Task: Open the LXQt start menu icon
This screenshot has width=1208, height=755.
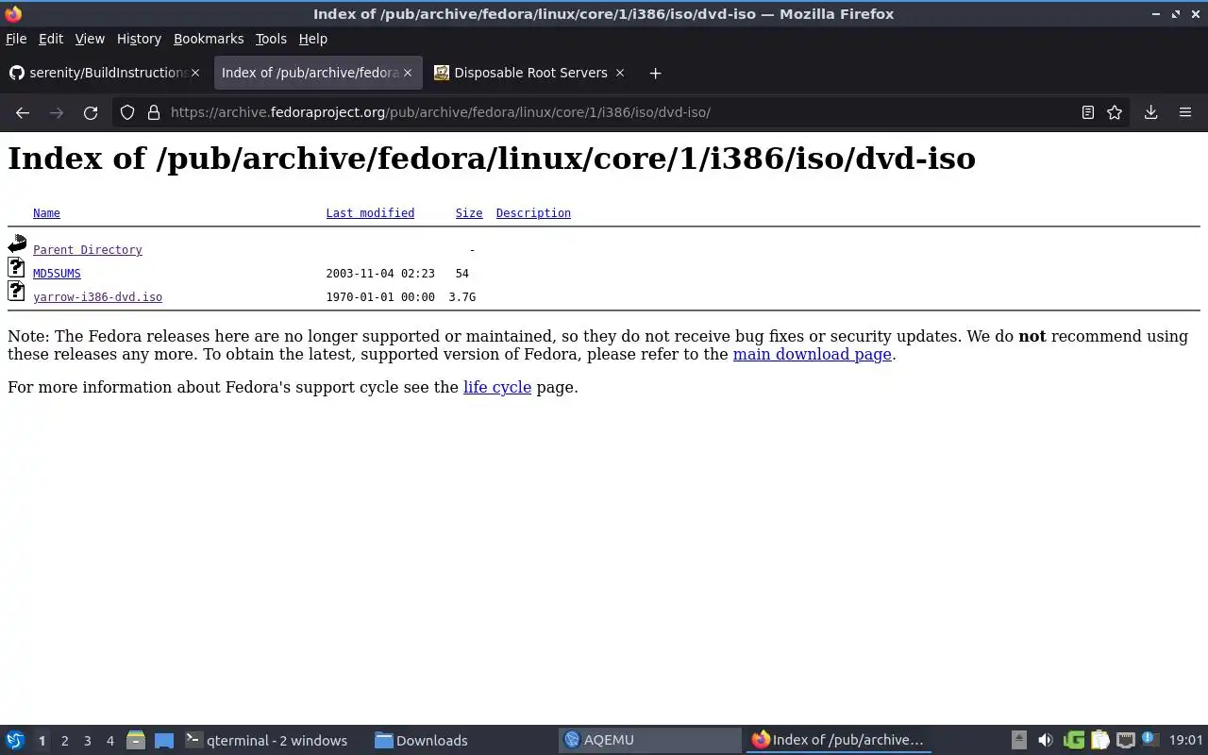Action: [x=14, y=740]
